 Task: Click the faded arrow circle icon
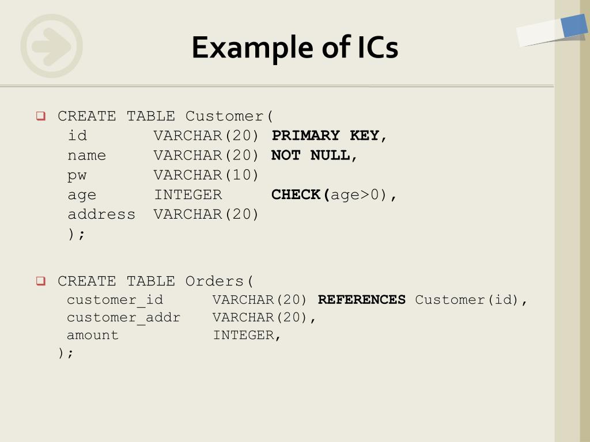[51, 46]
